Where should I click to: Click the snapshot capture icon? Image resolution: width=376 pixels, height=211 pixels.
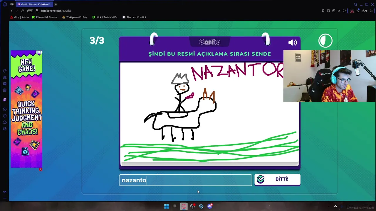[x=328, y=11]
